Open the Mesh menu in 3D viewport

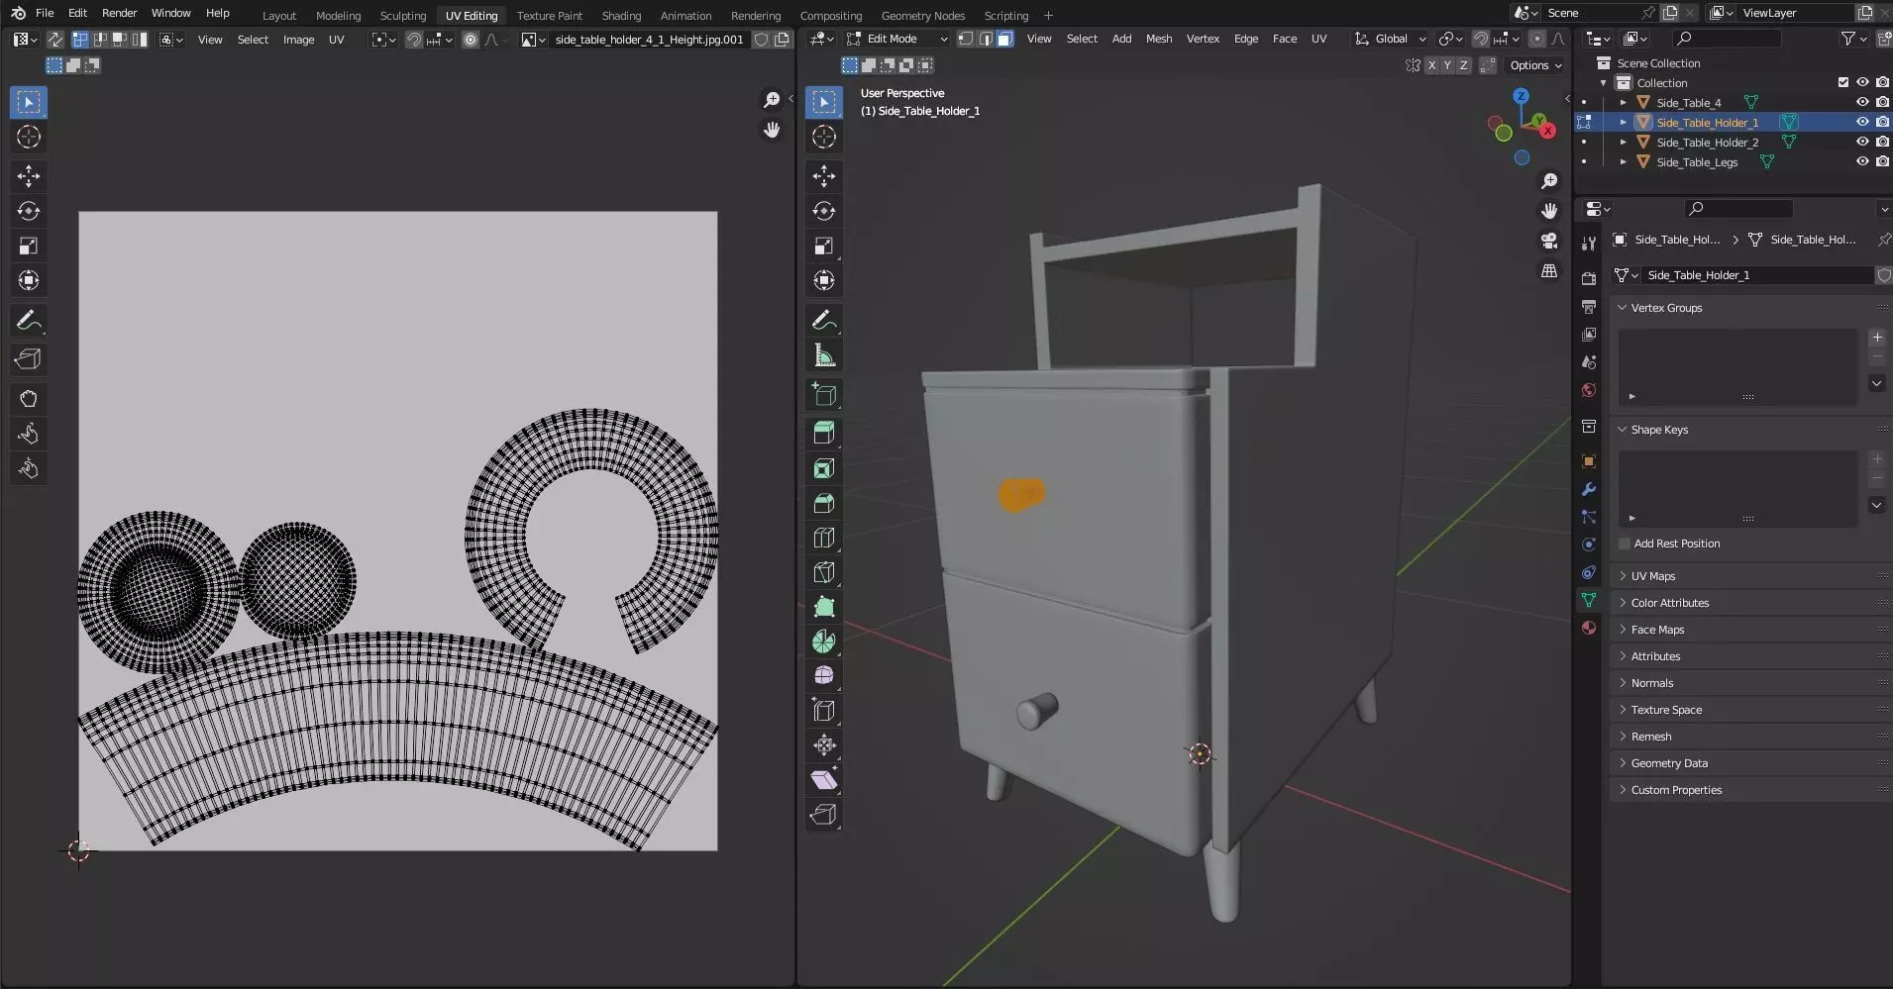[x=1158, y=39]
